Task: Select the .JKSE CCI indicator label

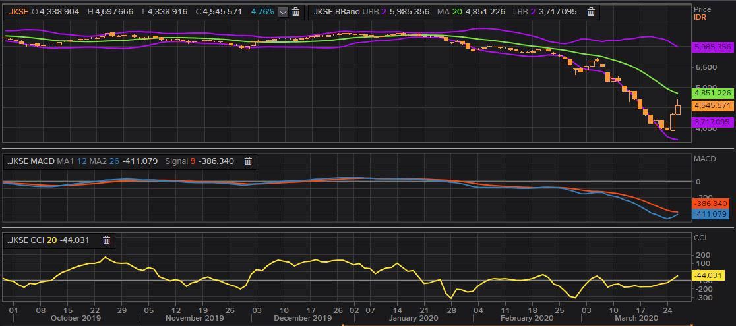Action: point(26,240)
